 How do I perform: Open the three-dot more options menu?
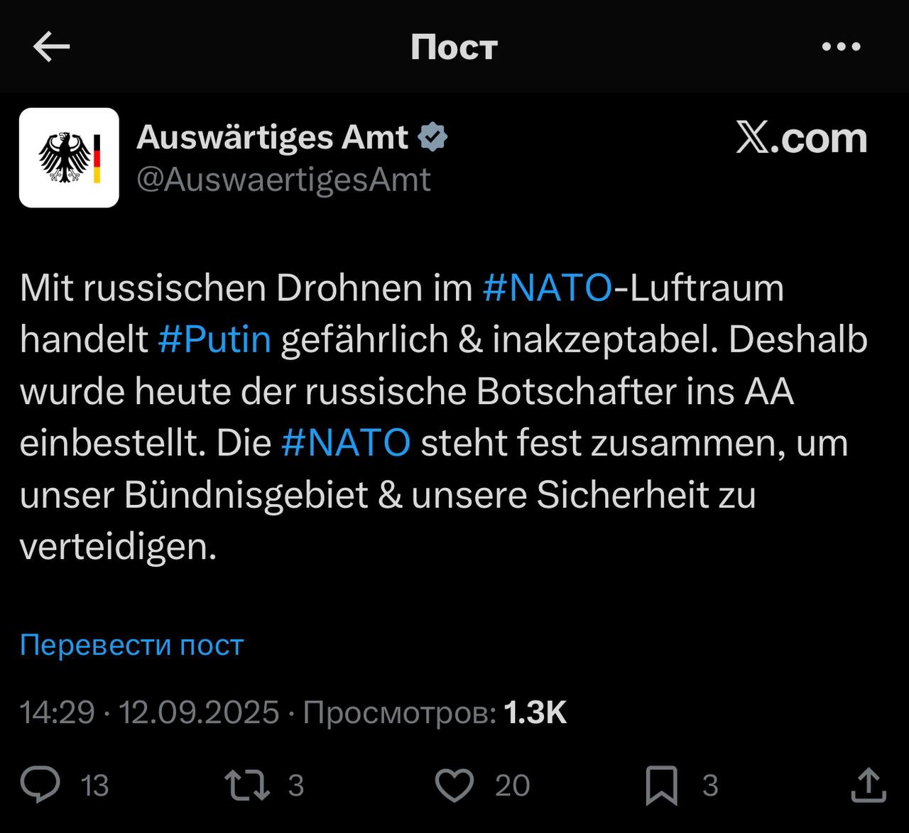point(841,47)
